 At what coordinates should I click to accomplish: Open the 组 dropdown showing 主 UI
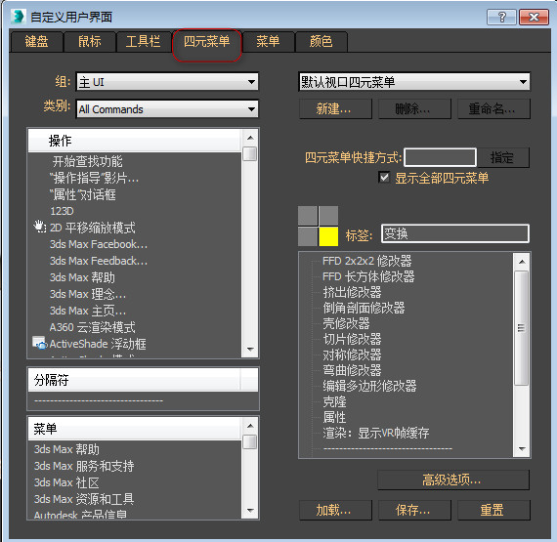(x=167, y=82)
